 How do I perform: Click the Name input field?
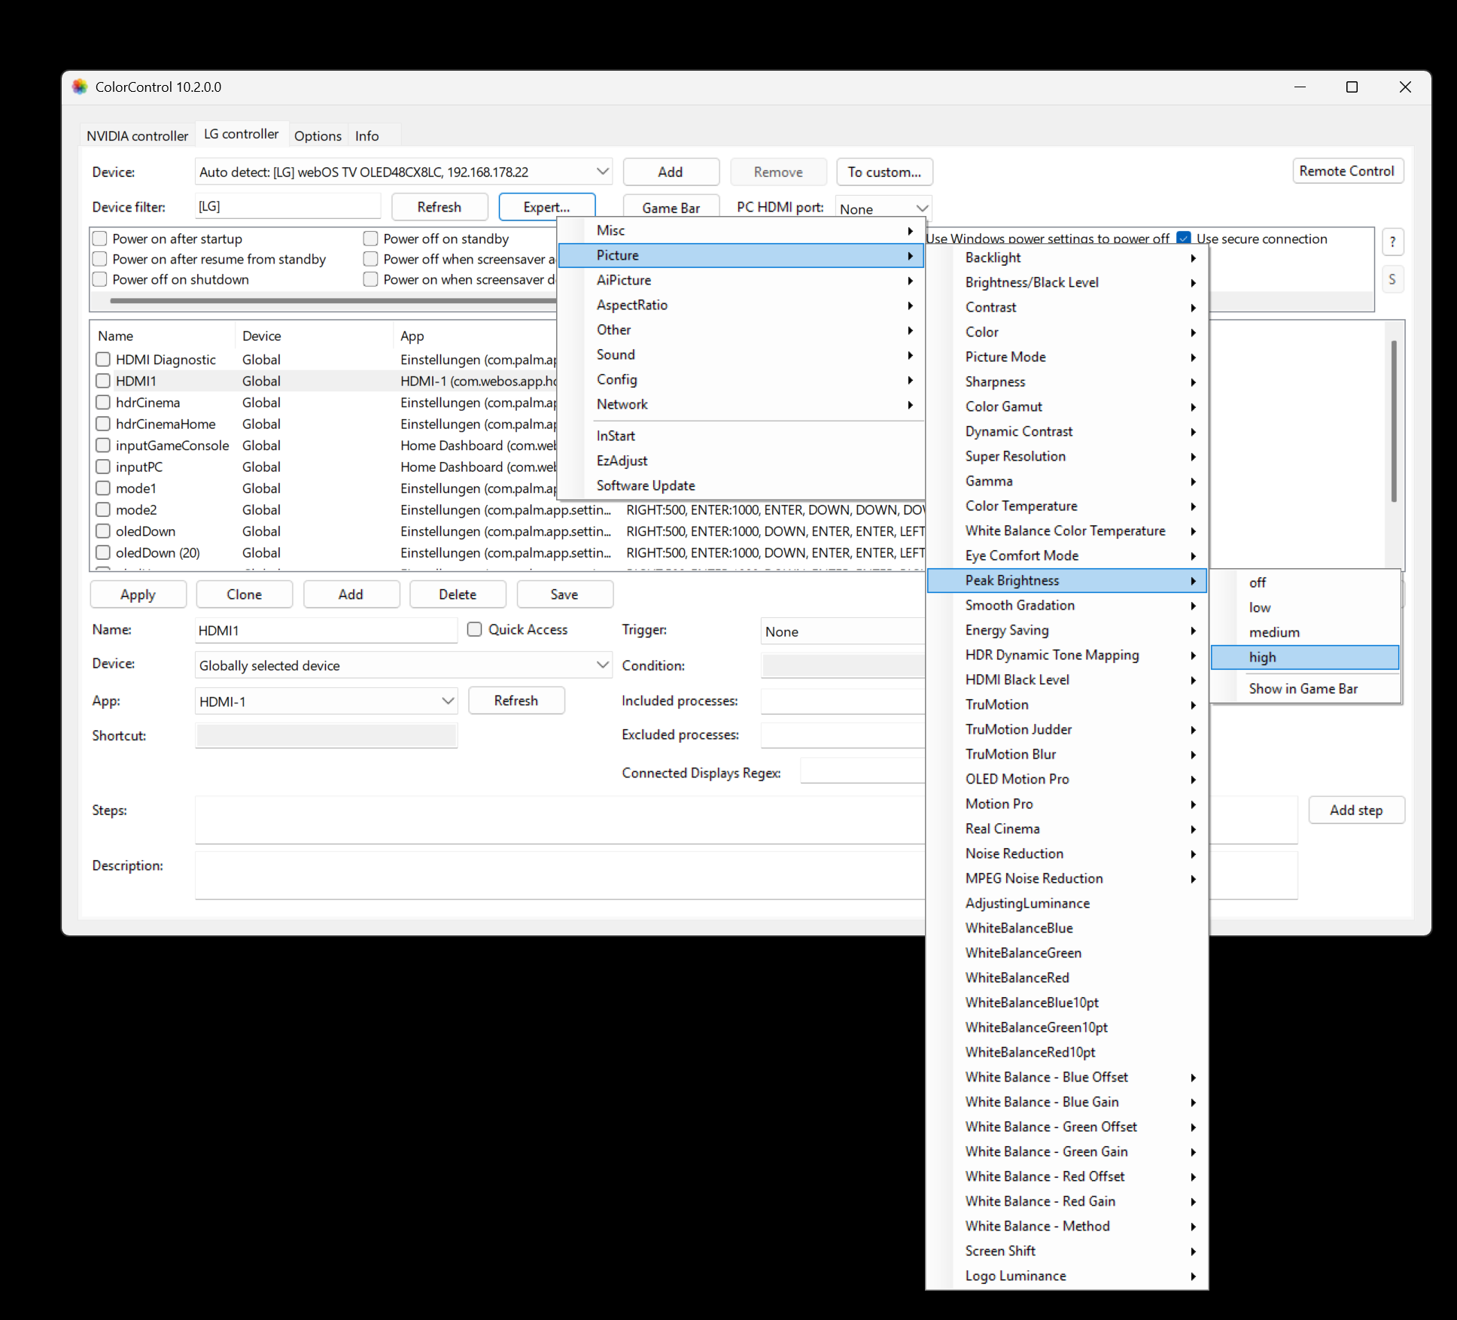coord(325,631)
